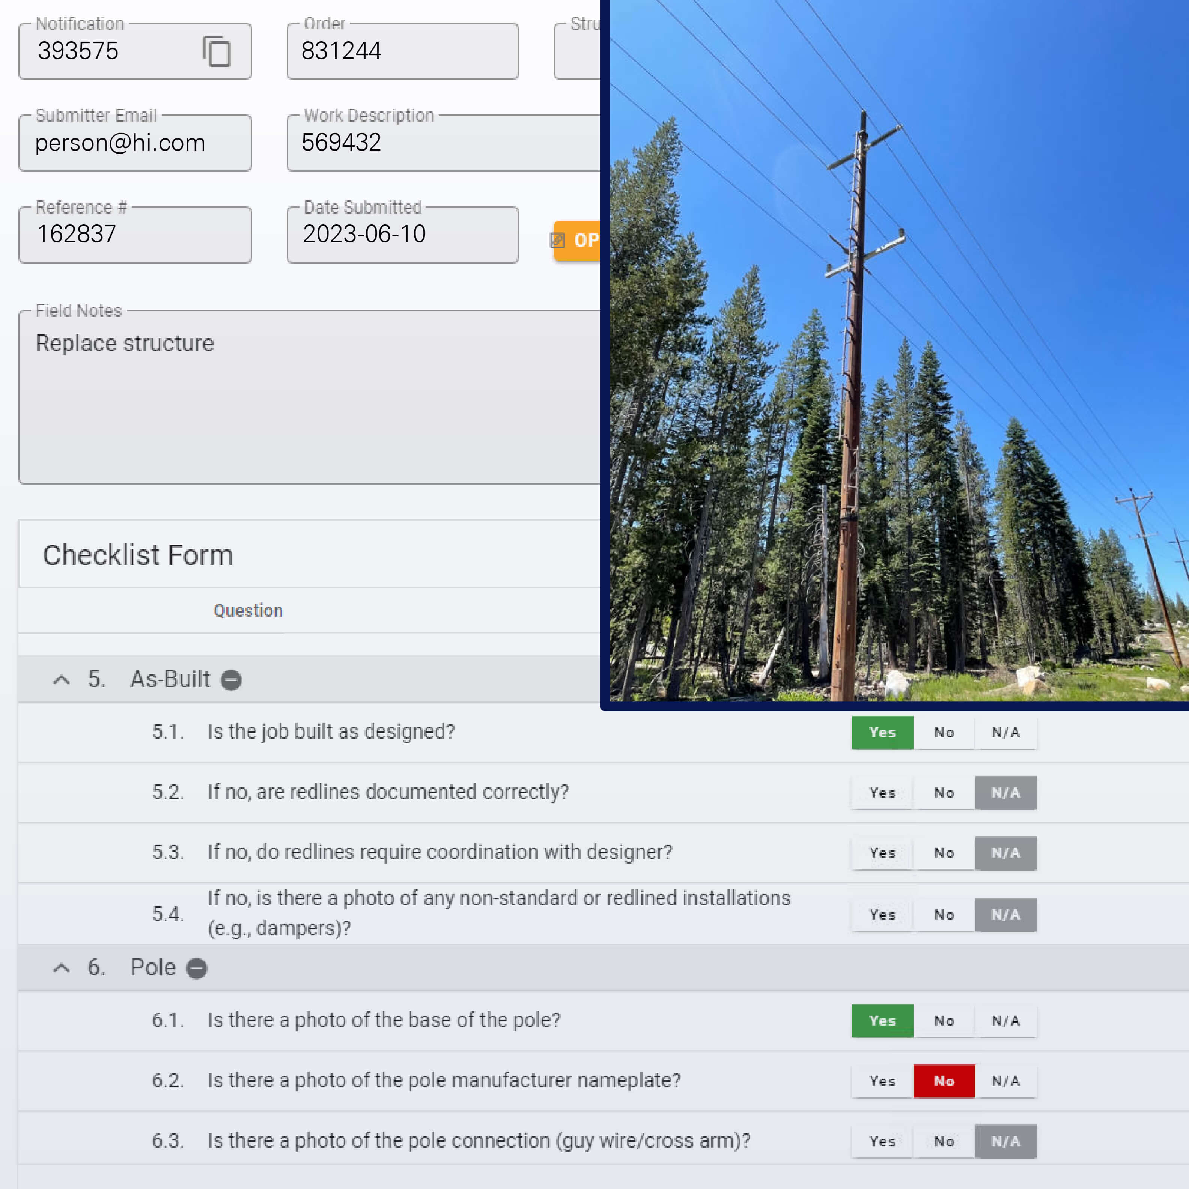Mark question 5.3 as Yes
Image resolution: width=1189 pixels, height=1189 pixels.
click(882, 853)
